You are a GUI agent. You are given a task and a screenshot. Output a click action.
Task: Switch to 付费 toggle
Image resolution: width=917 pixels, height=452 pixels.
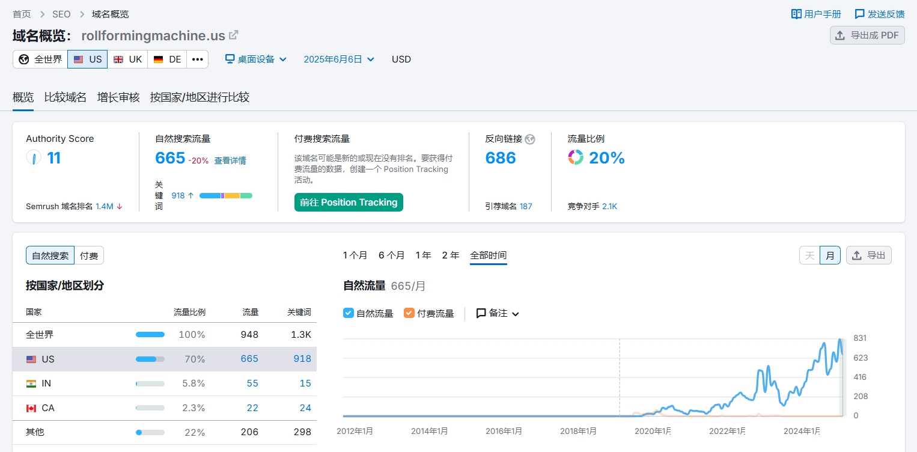[x=89, y=255]
